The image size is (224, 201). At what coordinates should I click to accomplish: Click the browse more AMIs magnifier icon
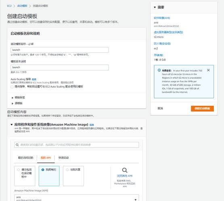coord(125,170)
